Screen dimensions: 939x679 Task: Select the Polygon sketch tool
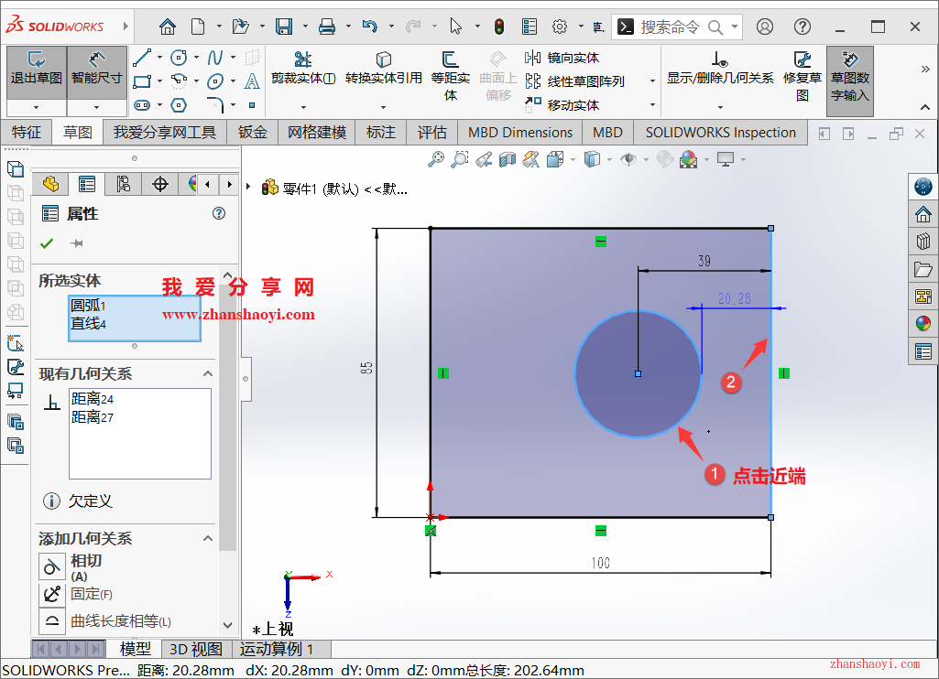point(179,105)
